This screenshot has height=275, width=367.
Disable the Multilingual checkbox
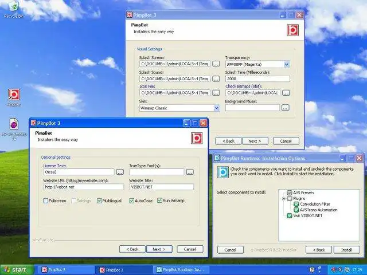pos(99,201)
